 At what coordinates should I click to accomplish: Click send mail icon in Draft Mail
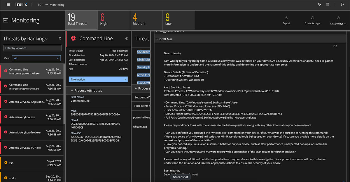coord(335,46)
